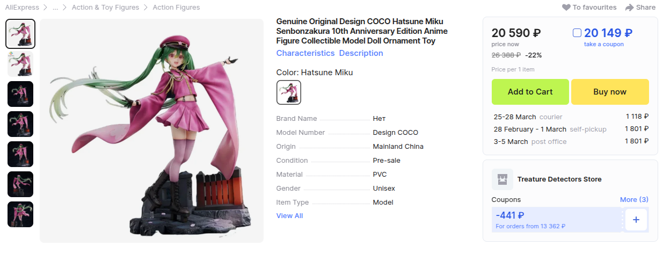Click the Share arrow icon

pyautogui.click(x=629, y=8)
